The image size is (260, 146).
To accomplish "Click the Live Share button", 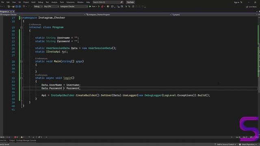I will (x=251, y=6).
